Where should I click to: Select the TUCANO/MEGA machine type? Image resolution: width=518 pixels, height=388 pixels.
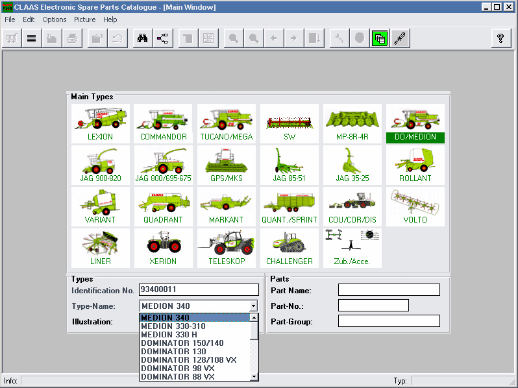[x=227, y=123]
